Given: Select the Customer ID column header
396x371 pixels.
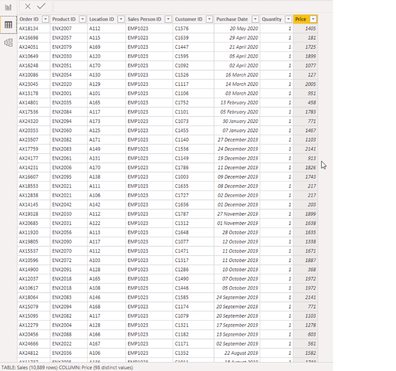Looking at the screenshot, I should click(x=193, y=19).
